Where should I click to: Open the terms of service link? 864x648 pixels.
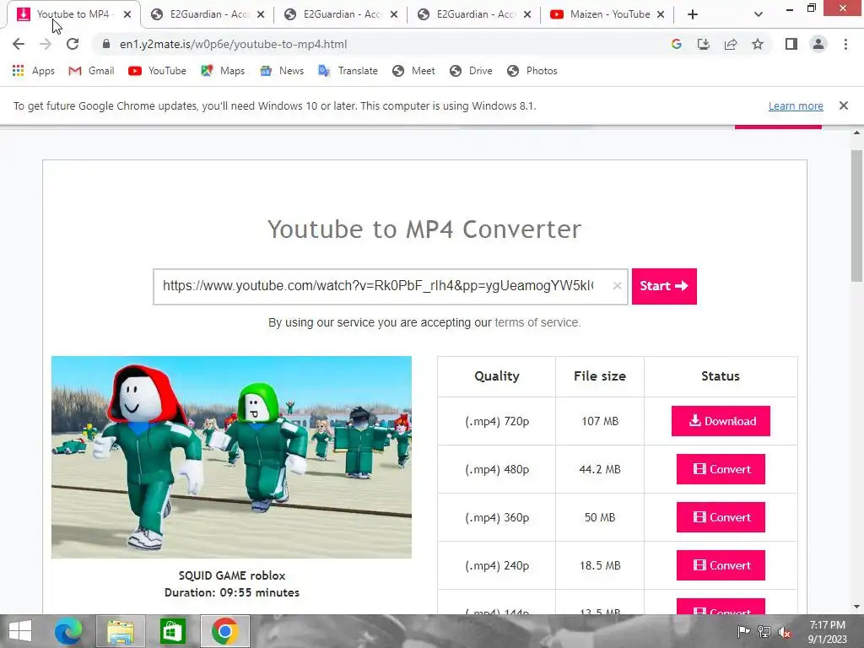coord(537,322)
